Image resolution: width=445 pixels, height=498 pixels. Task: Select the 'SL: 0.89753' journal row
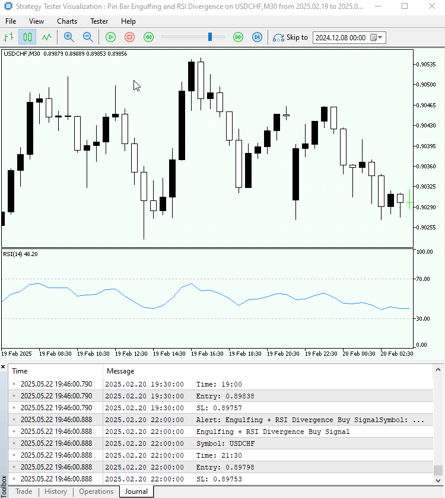221,479
